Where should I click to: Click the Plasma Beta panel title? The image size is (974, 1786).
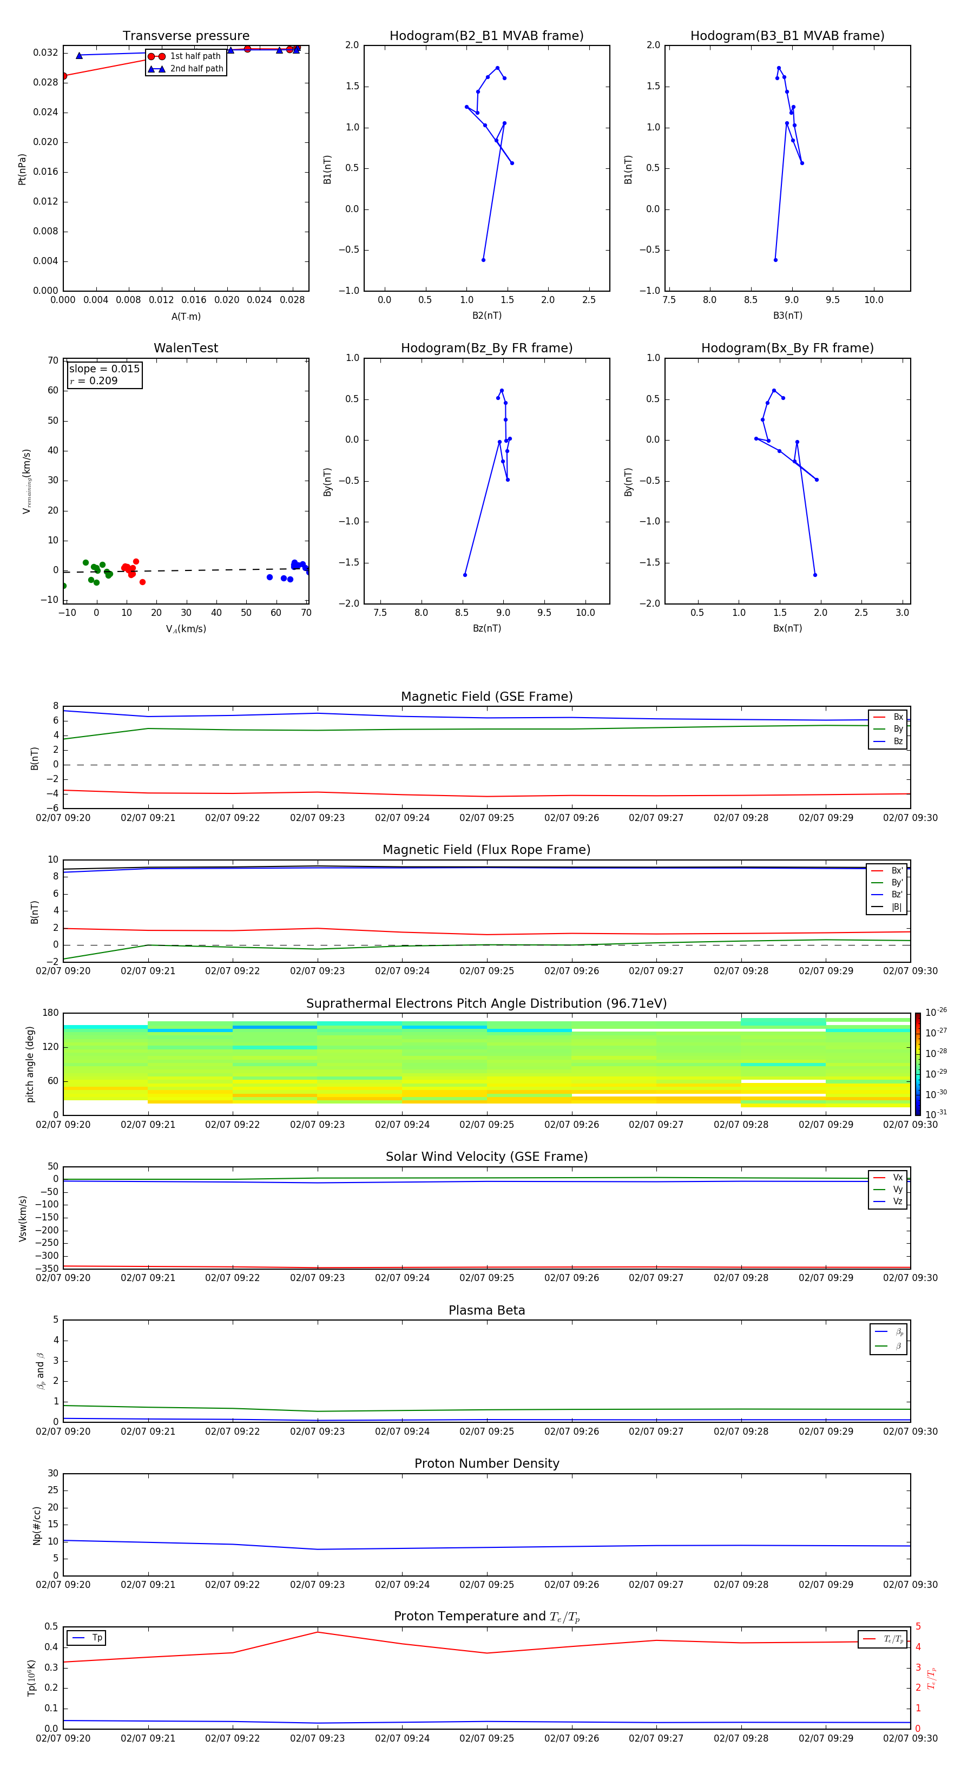(486, 1310)
